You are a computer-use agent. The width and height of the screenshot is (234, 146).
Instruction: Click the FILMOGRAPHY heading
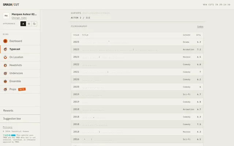(x=79, y=26)
